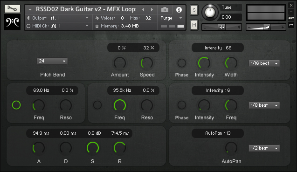
Task: Click the Release (R) envelope knob
Action: tap(120, 148)
